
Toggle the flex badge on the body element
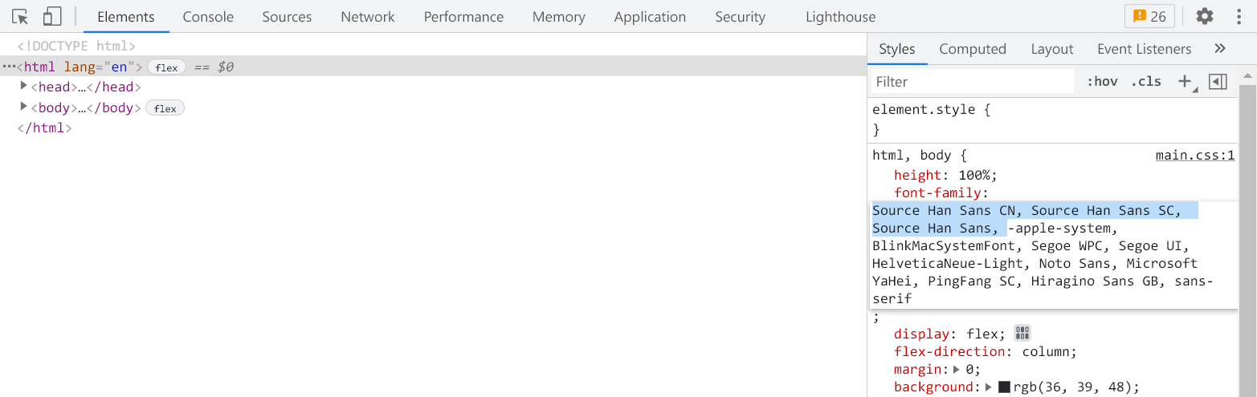(165, 108)
